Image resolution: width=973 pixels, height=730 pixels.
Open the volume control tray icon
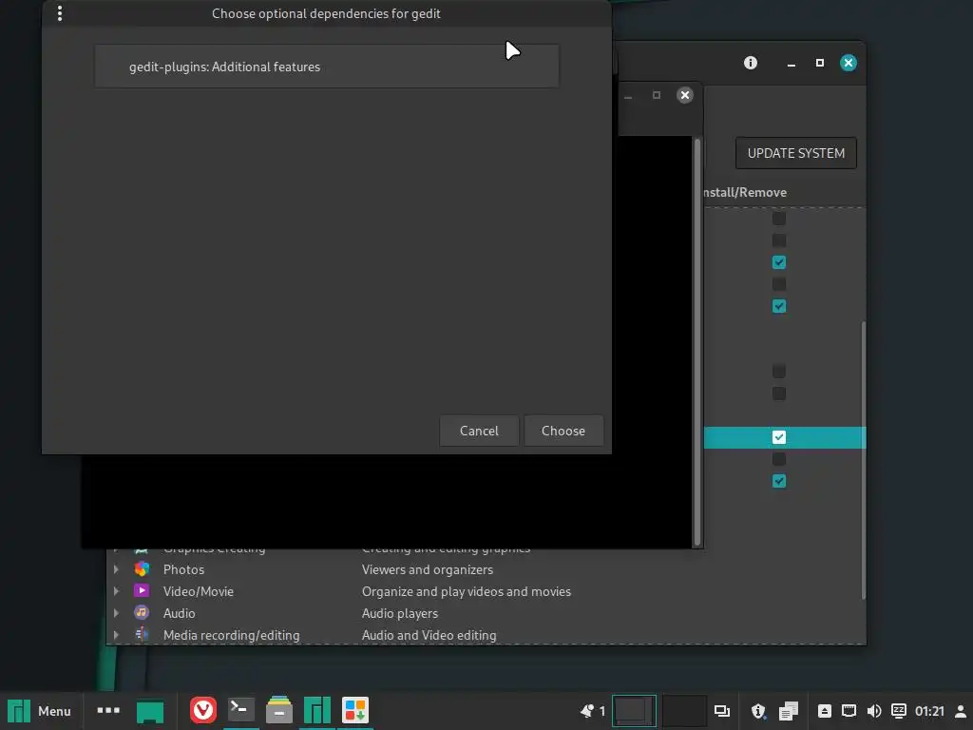(874, 711)
